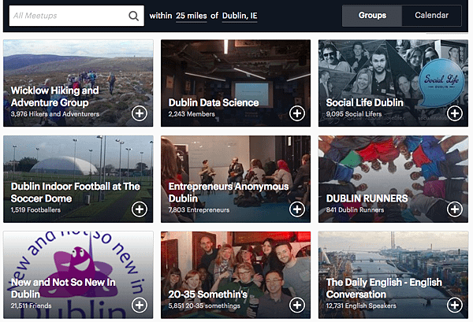The image size is (473, 322).
Task: Click the All Meetups search field
Action: [76, 16]
